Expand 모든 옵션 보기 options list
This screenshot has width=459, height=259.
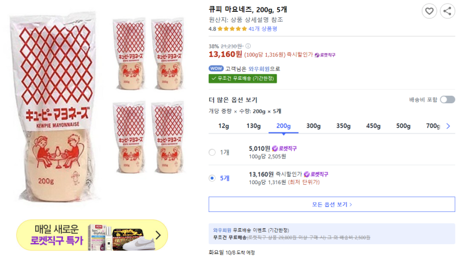[x=332, y=204]
